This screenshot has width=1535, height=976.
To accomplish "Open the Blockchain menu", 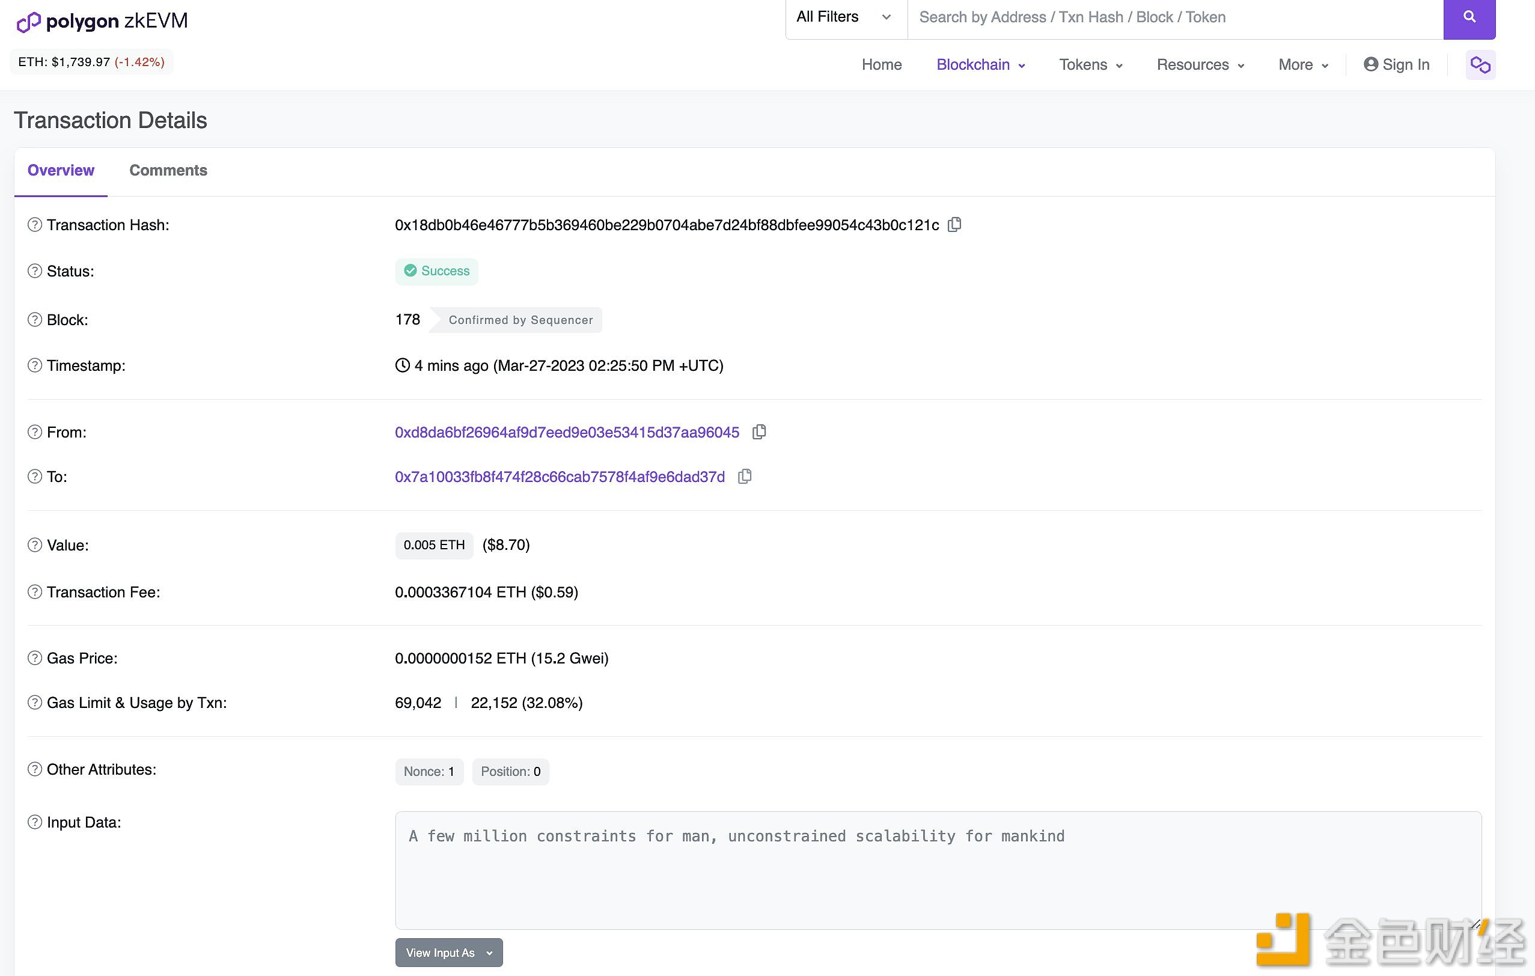I will click(x=980, y=65).
